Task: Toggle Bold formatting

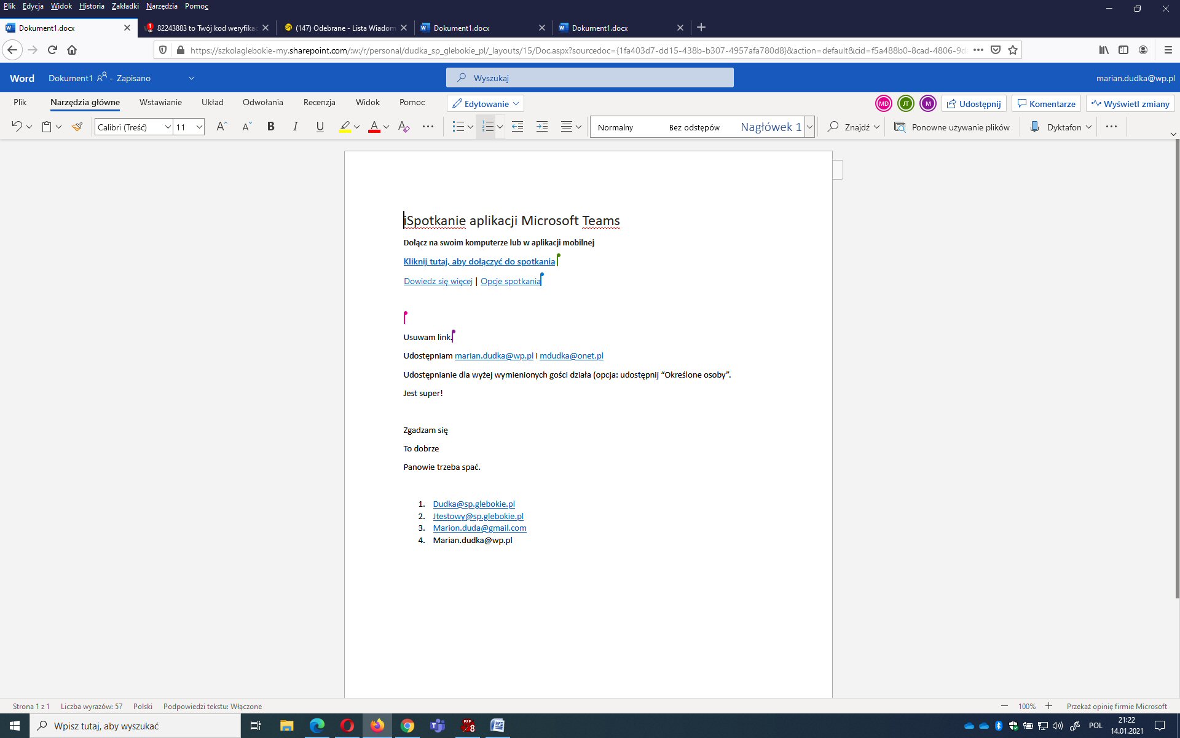Action: pos(270,127)
